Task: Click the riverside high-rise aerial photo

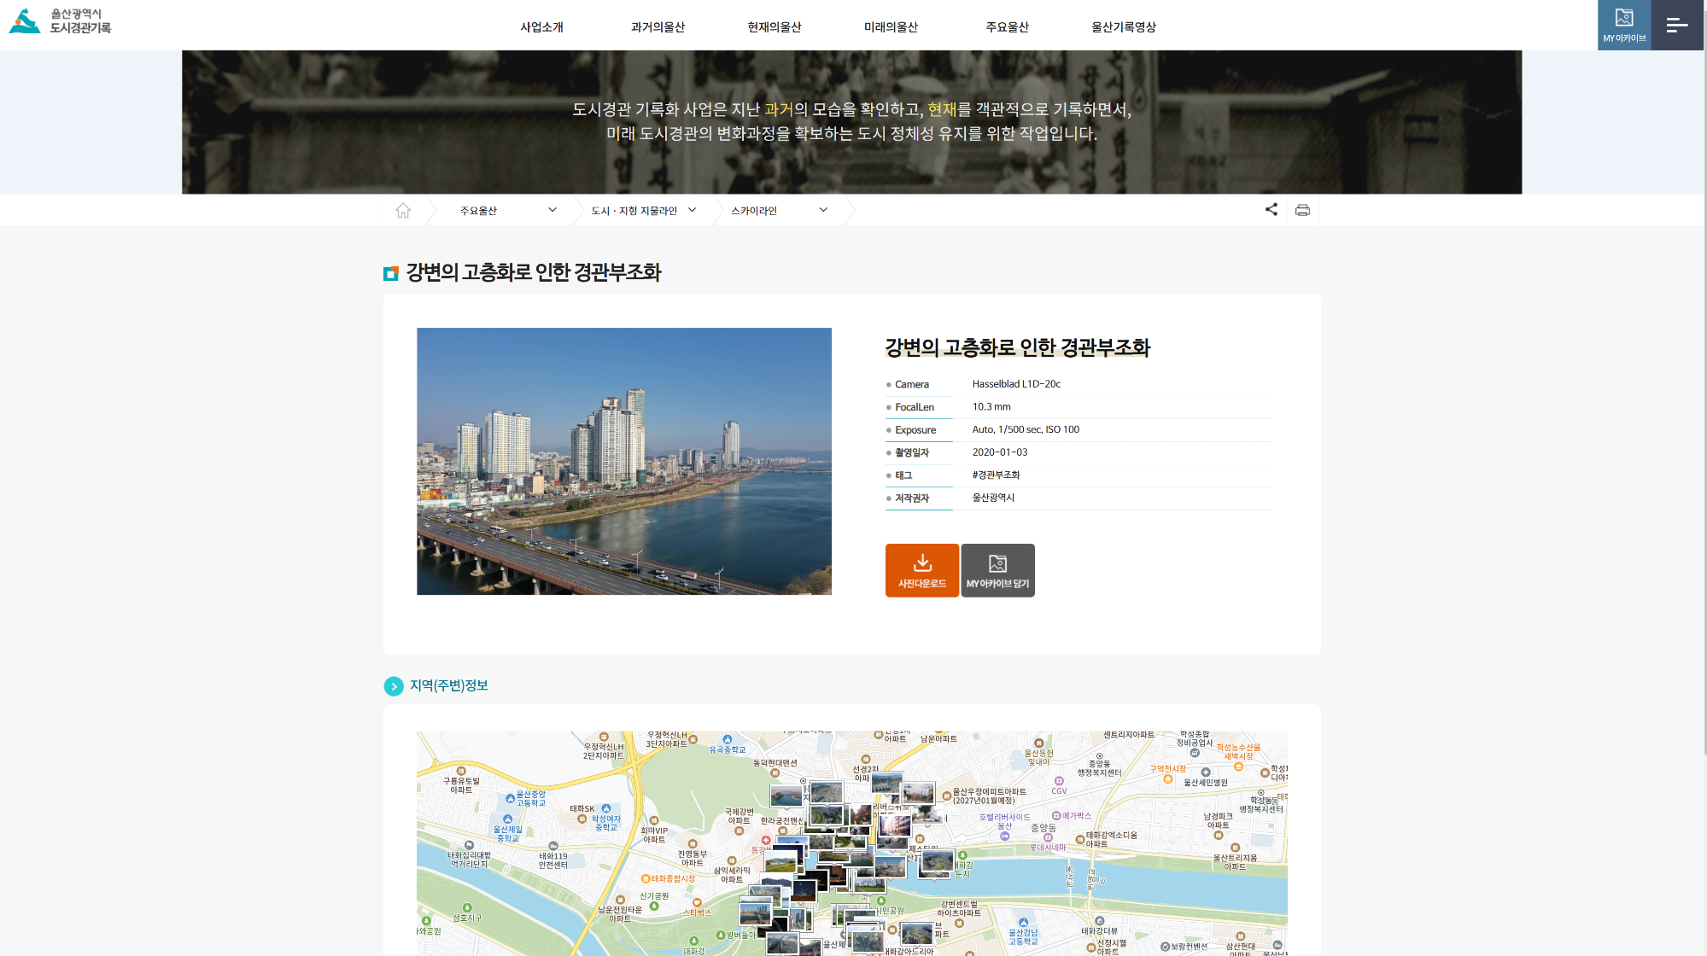Action: [x=623, y=461]
